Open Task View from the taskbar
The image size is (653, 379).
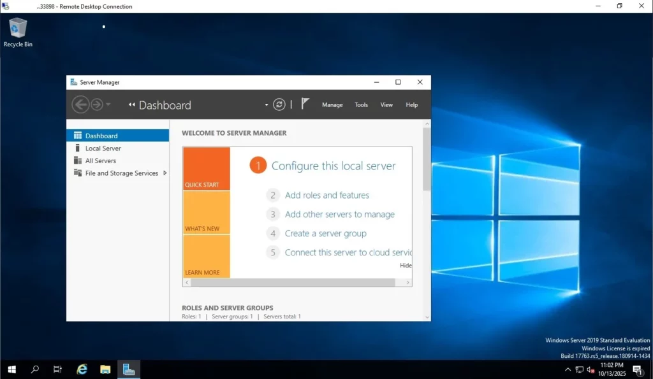click(57, 369)
